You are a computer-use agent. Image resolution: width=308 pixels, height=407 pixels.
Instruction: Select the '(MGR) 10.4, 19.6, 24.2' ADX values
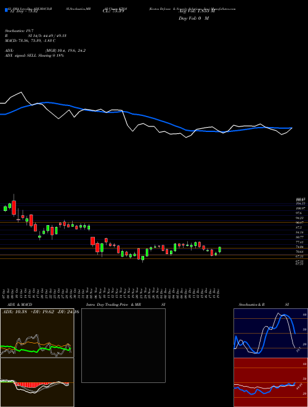(66, 51)
